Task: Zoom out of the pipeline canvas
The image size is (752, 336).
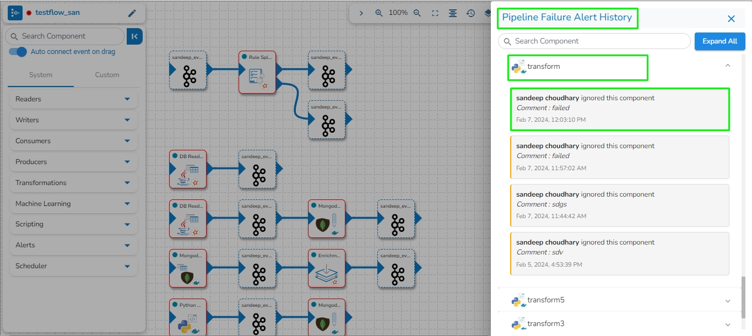Action: point(417,13)
